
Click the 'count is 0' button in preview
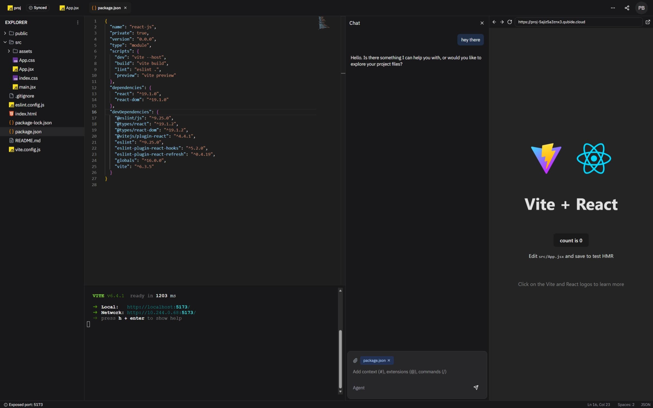coord(571,240)
